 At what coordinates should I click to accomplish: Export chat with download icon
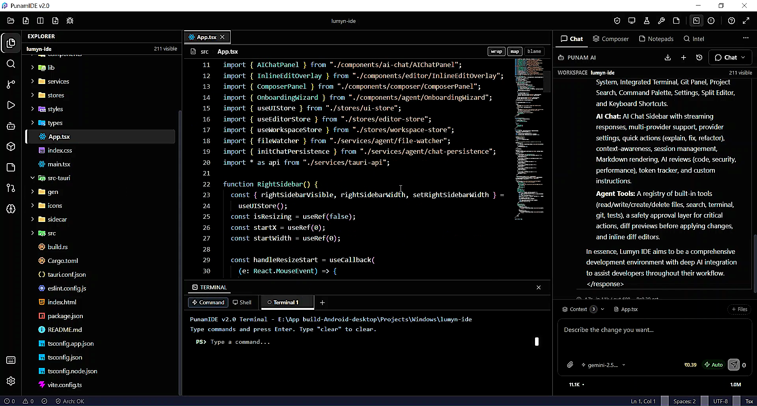coord(668,58)
